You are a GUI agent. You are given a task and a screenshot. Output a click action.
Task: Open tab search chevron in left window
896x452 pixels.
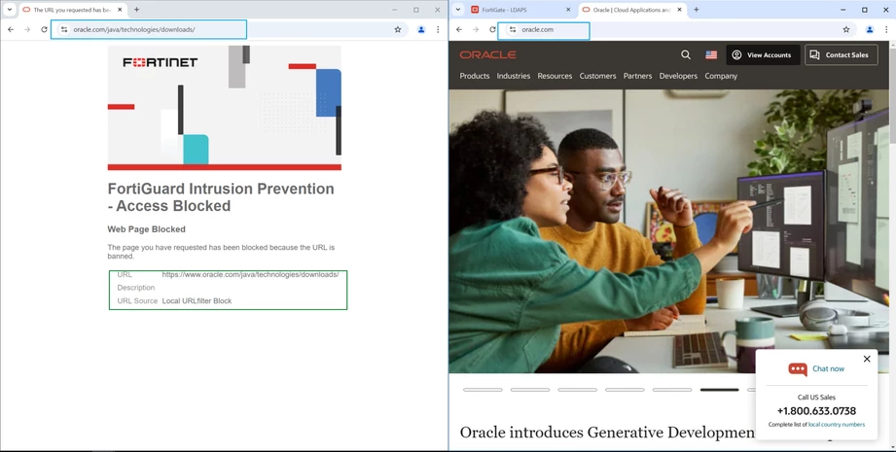coord(9,10)
